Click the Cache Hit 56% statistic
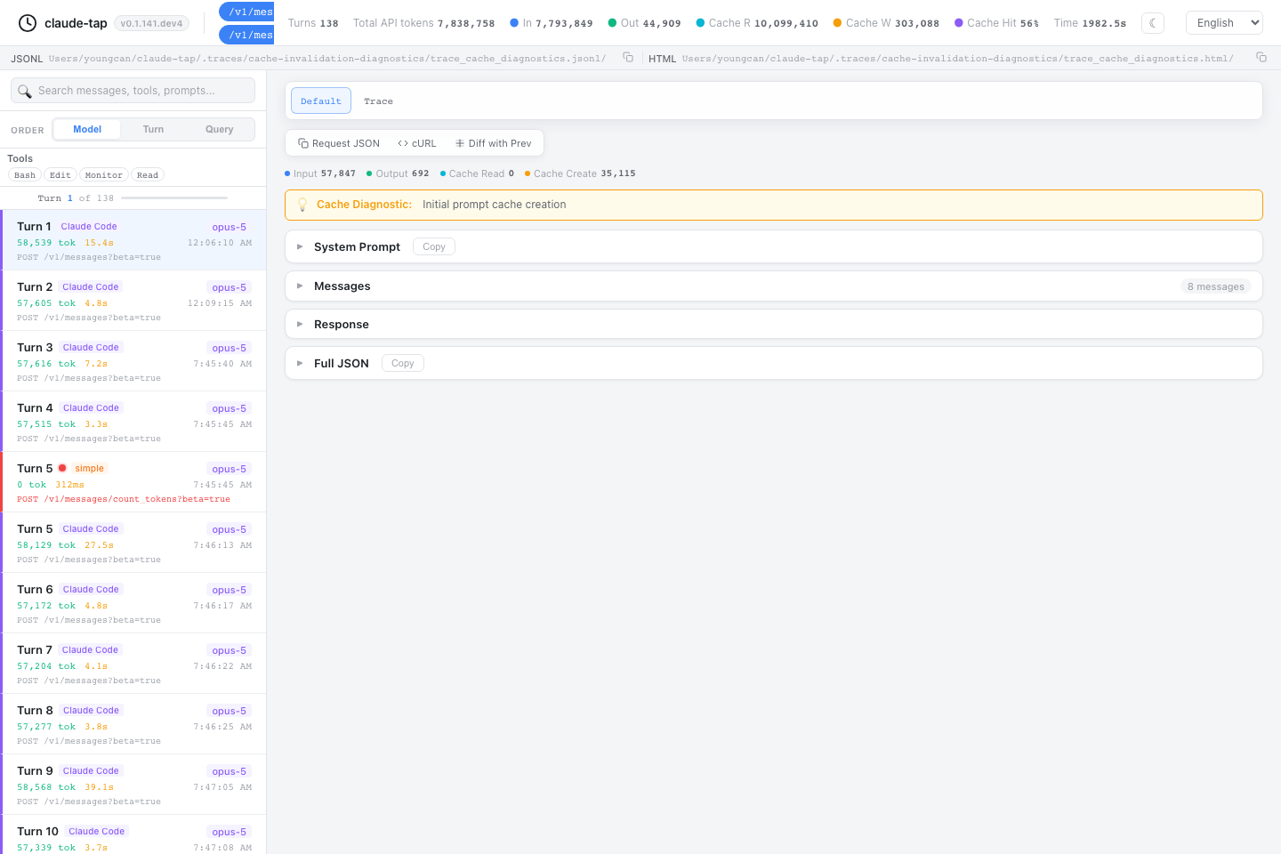The image size is (1281, 854). pyautogui.click(x=996, y=23)
